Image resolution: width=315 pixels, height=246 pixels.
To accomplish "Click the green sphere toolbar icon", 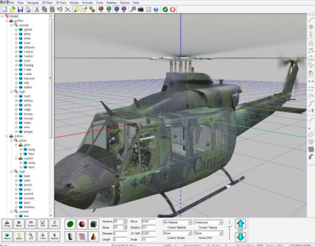I will click(x=109, y=9).
